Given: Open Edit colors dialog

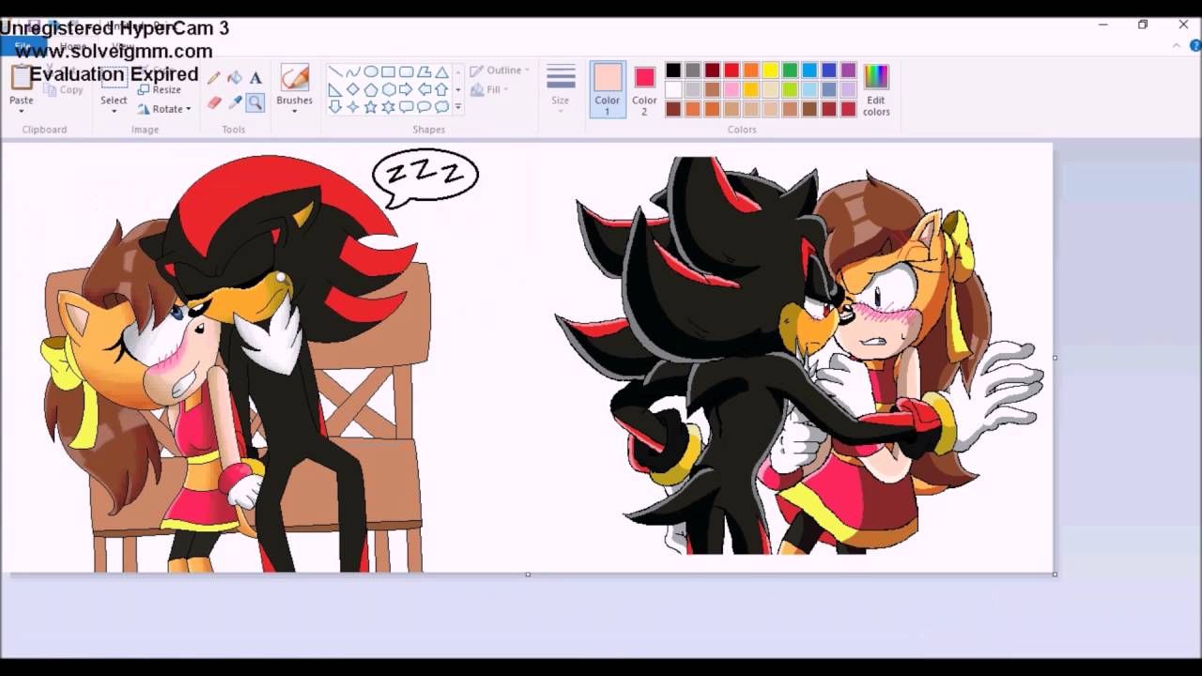Looking at the screenshot, I should [x=876, y=89].
